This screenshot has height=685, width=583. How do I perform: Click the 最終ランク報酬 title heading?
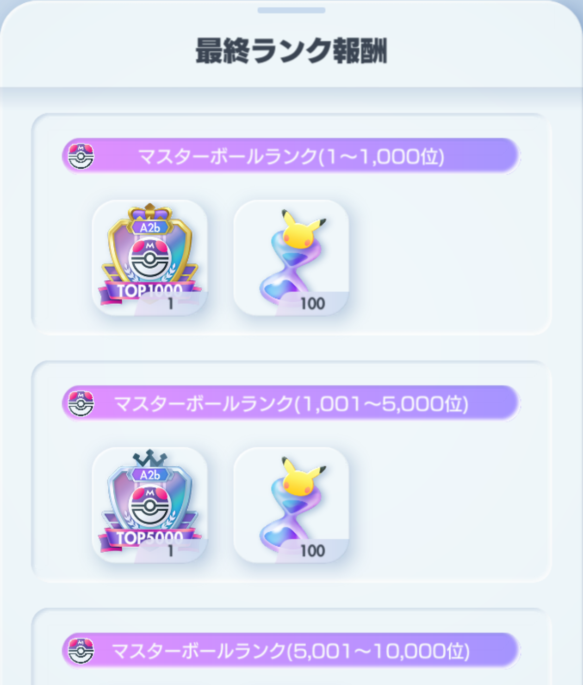coord(291,50)
